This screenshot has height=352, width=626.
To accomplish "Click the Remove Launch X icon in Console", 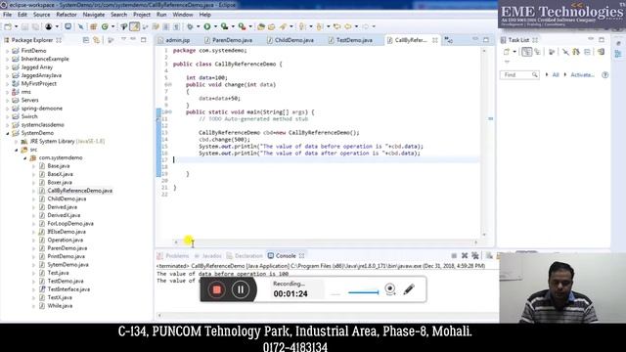I will (465, 256).
